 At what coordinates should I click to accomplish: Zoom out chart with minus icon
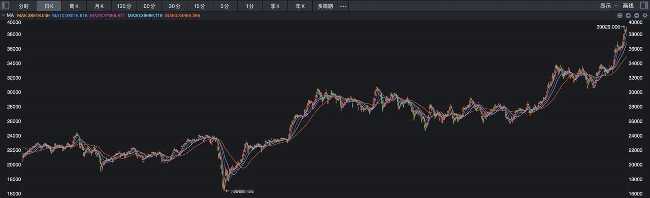[636, 16]
